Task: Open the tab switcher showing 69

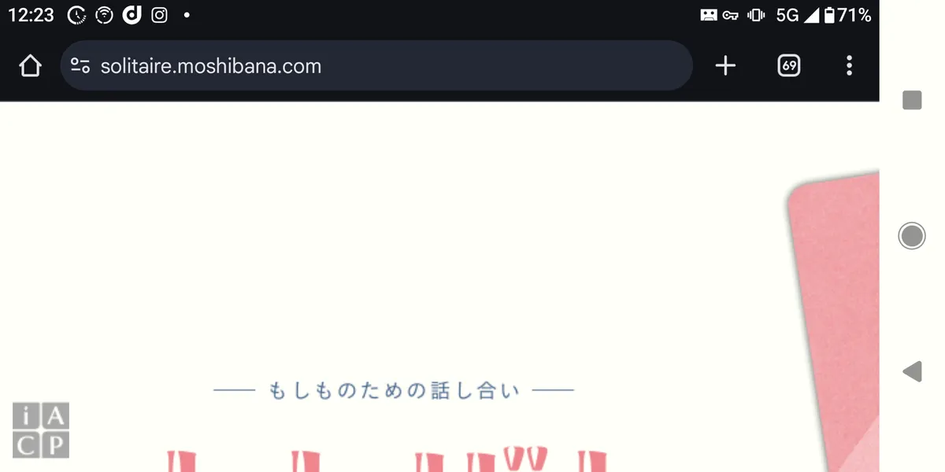Action: 788,66
